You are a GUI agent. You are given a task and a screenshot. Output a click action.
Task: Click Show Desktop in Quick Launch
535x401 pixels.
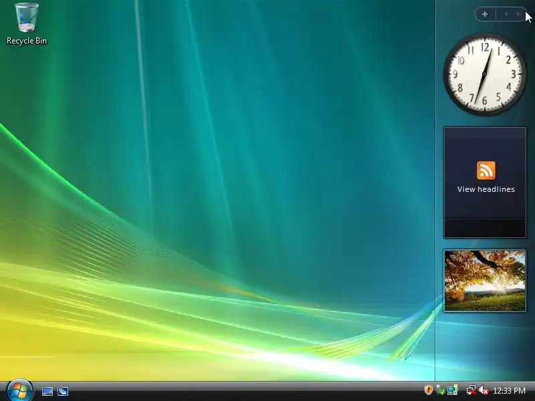47,391
